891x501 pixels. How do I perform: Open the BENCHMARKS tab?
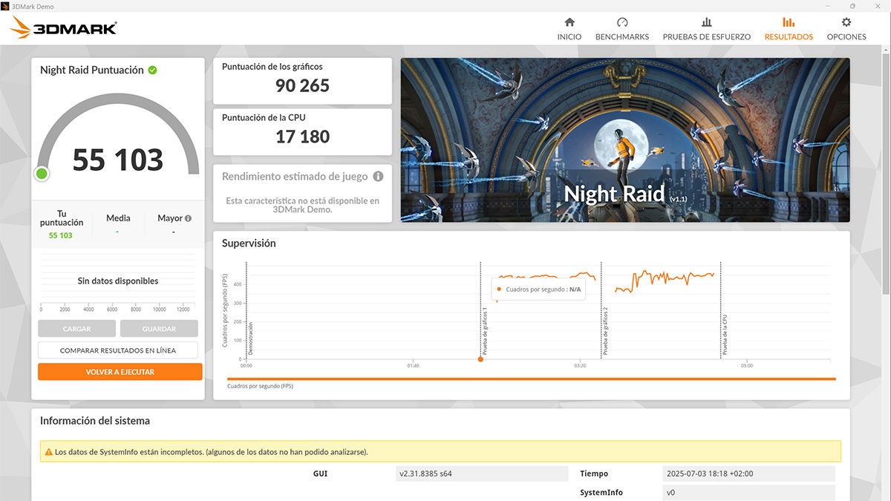pos(622,29)
